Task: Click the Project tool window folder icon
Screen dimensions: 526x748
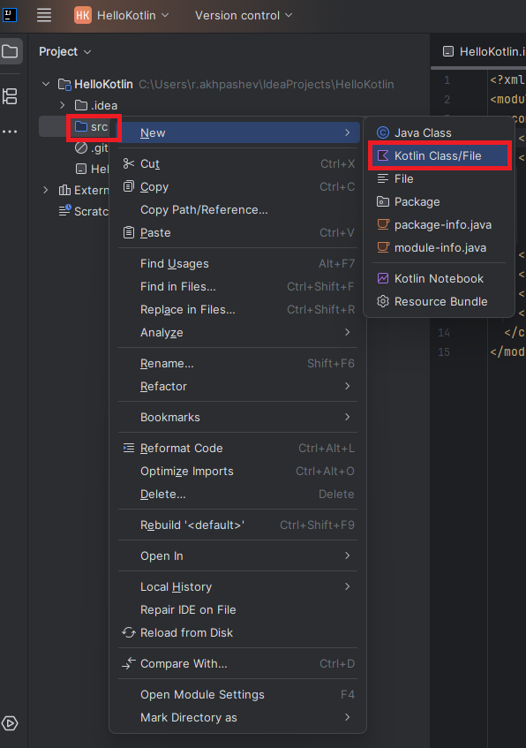Action: (x=11, y=51)
